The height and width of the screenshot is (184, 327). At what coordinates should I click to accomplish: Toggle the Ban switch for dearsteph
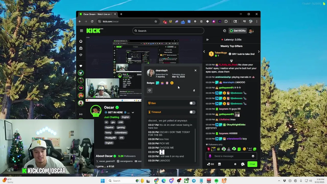point(192,103)
